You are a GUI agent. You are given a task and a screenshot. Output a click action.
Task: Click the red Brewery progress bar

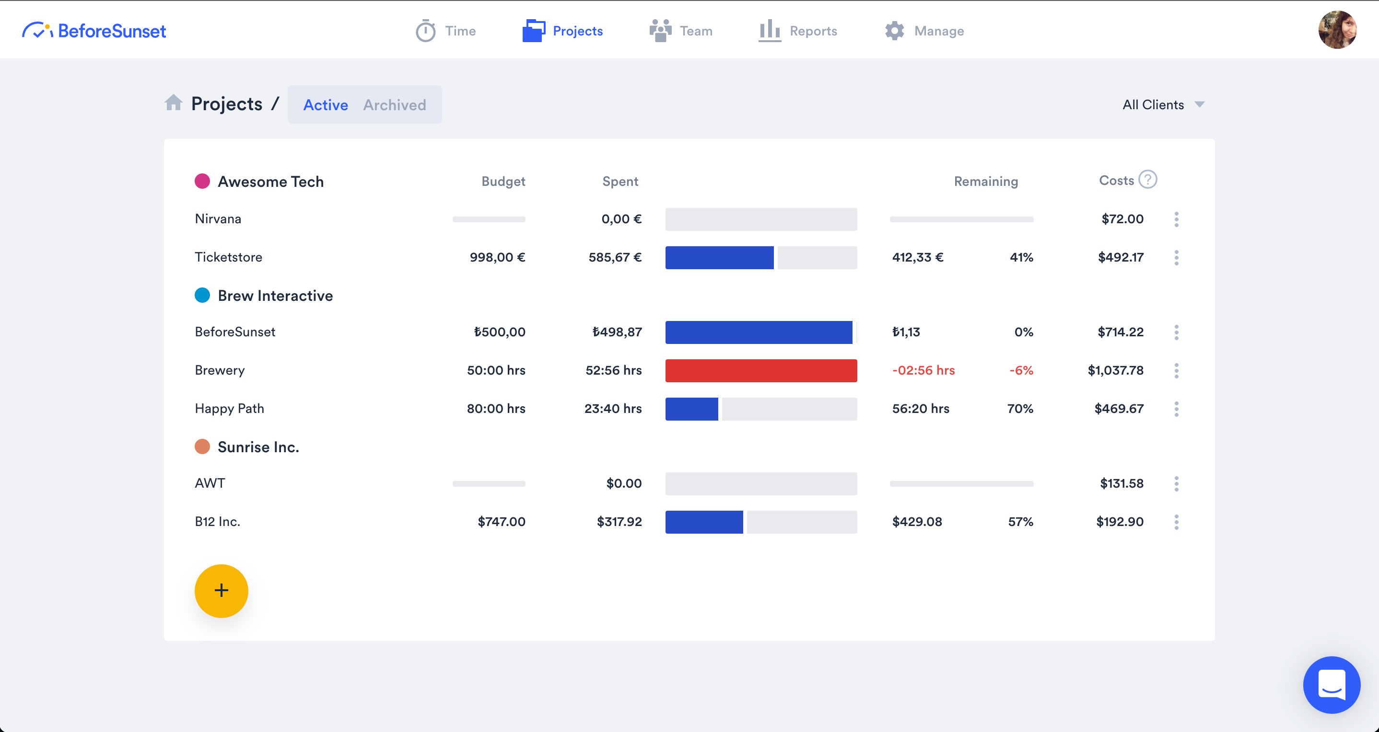tap(760, 370)
